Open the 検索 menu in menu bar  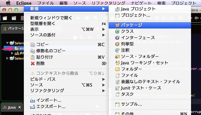pos(161,3)
